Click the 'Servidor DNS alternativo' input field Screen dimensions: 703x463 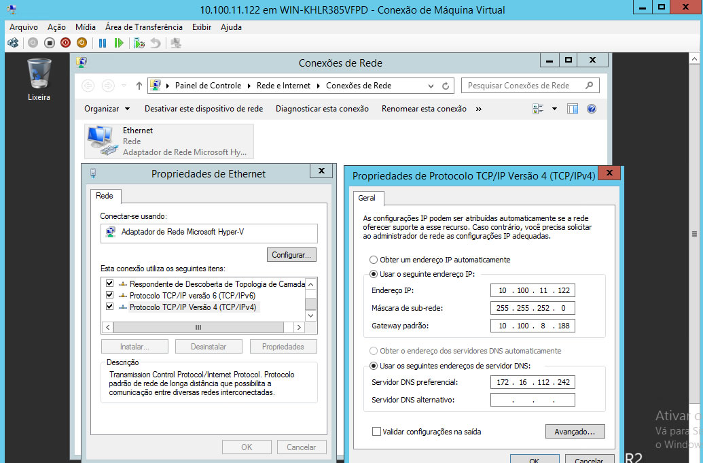click(x=533, y=400)
